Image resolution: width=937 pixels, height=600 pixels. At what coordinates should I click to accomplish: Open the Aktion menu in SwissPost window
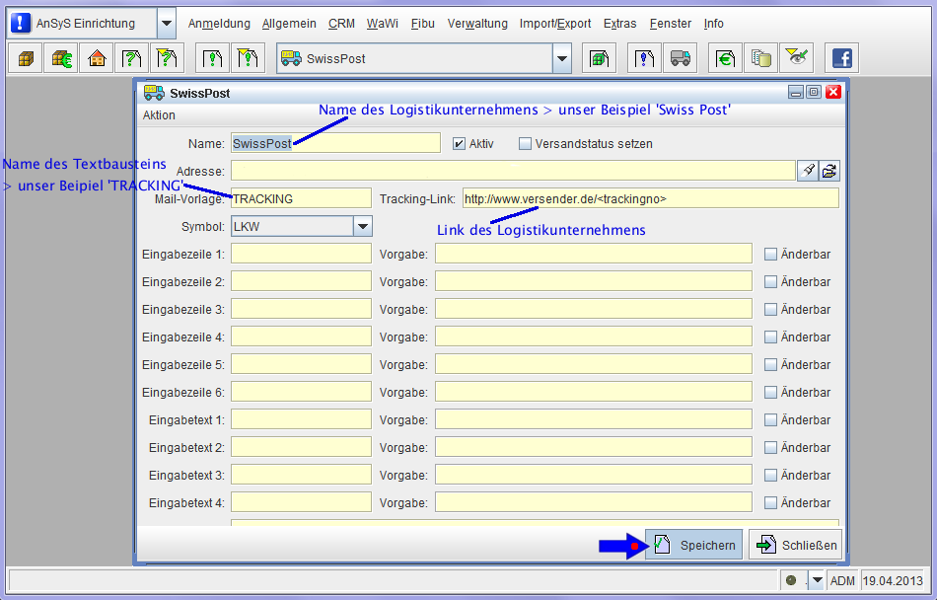pos(159,115)
